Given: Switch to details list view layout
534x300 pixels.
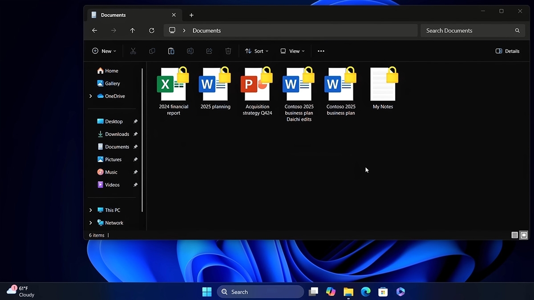Looking at the screenshot, I should [514, 235].
